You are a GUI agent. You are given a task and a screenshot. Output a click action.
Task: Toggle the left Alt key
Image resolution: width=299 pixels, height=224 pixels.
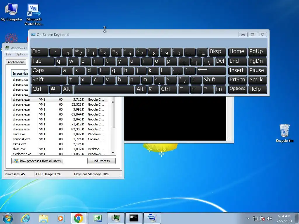67,89
